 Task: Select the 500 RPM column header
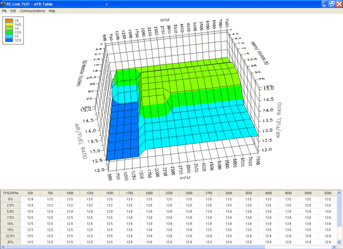click(x=38, y=193)
